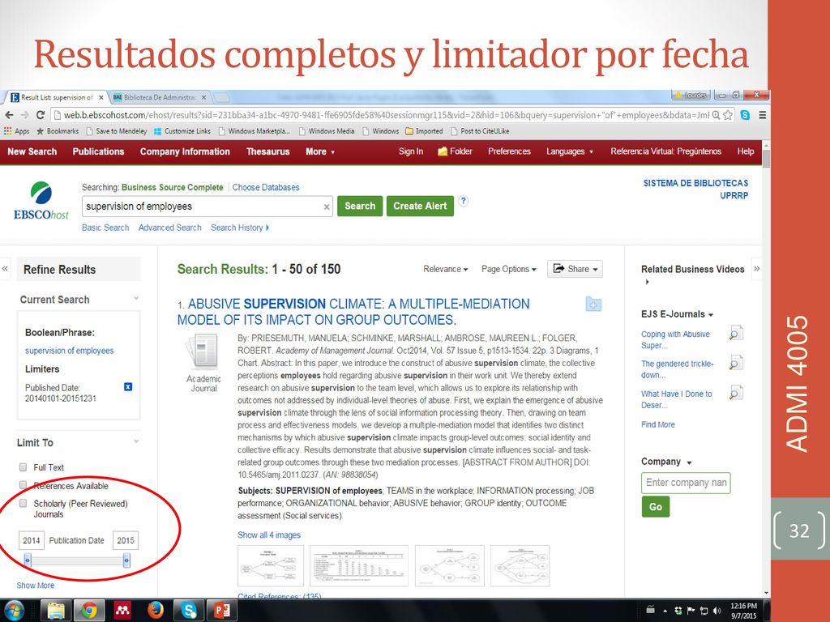Clear the search box with X icon
This screenshot has height=622, width=830.
327,207
